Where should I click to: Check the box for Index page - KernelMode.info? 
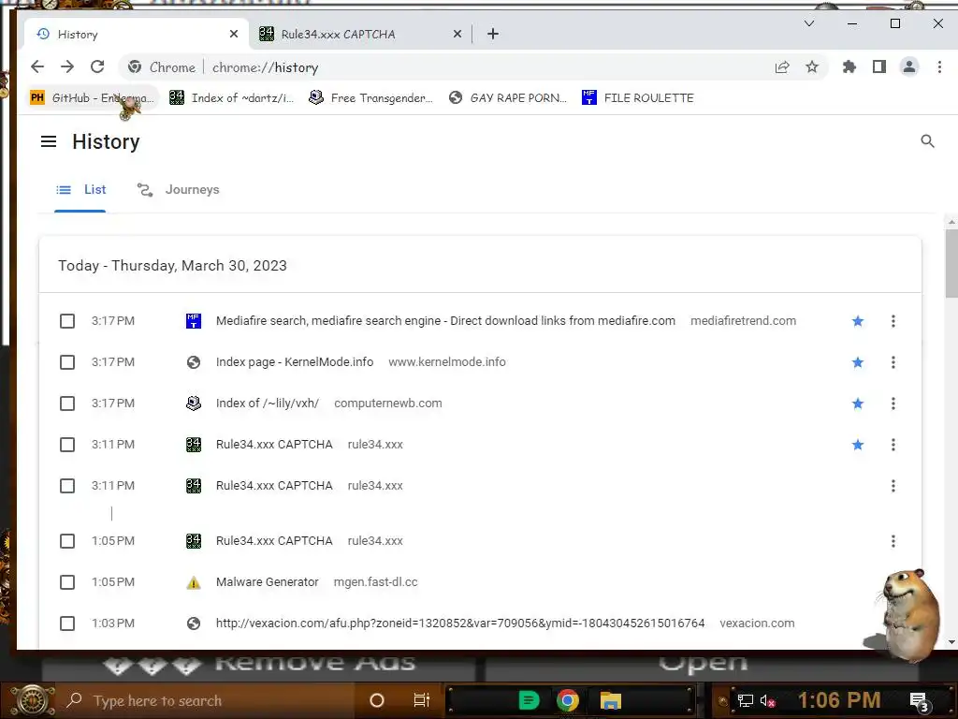(x=67, y=362)
